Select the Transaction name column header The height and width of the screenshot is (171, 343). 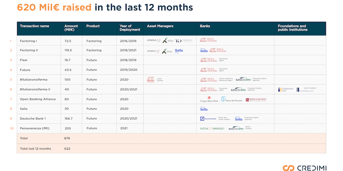coord(34,26)
